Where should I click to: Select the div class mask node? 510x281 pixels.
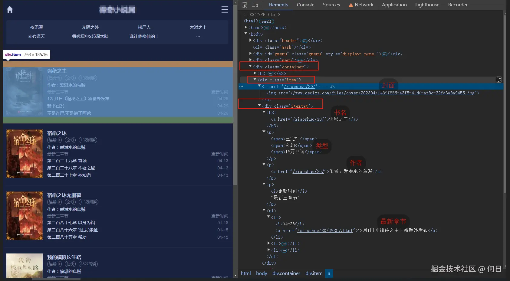coord(282,47)
